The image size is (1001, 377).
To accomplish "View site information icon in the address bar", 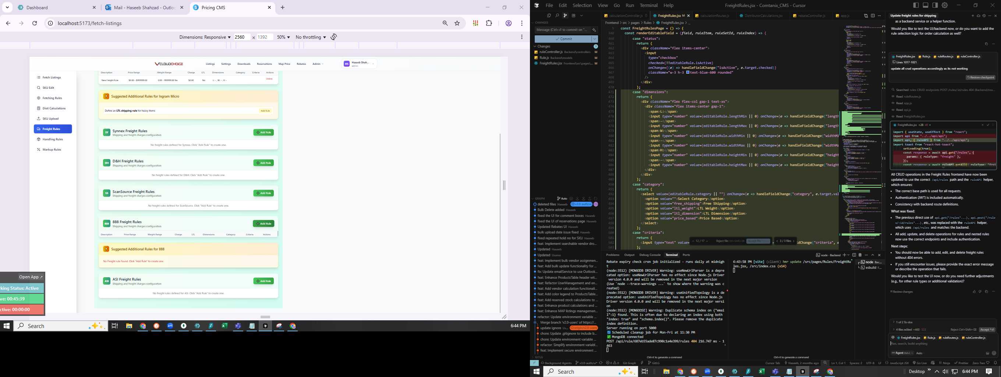I will pos(50,23).
